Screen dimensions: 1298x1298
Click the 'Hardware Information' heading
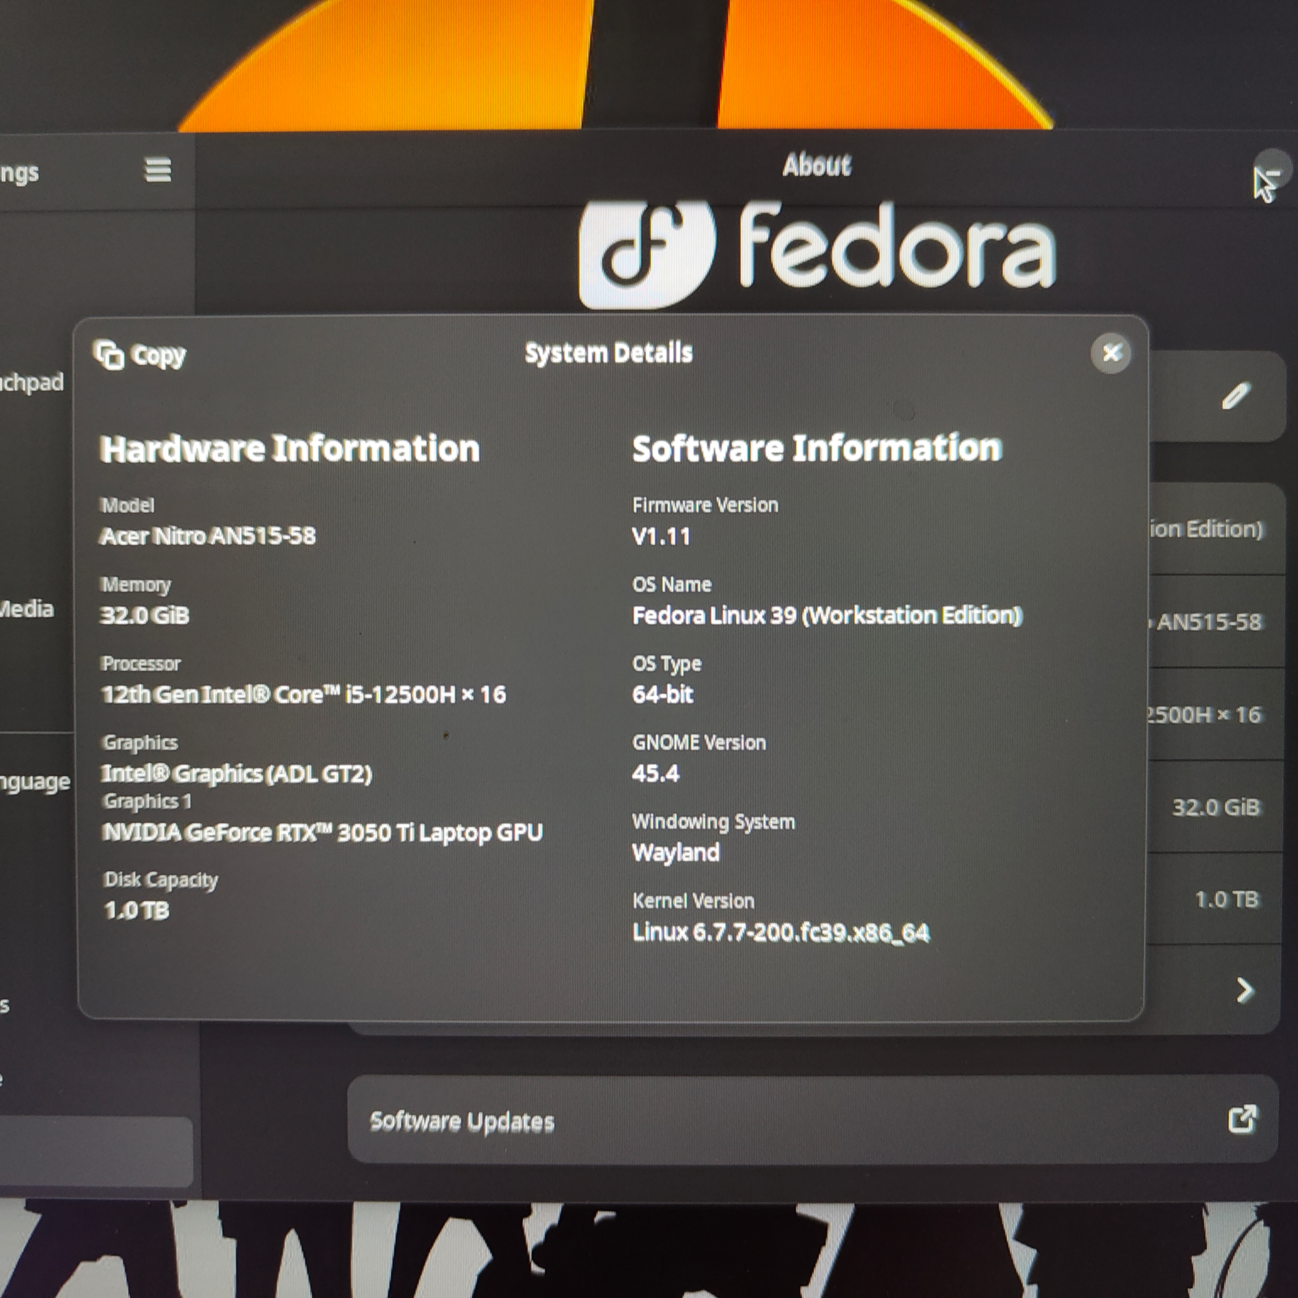pos(290,448)
